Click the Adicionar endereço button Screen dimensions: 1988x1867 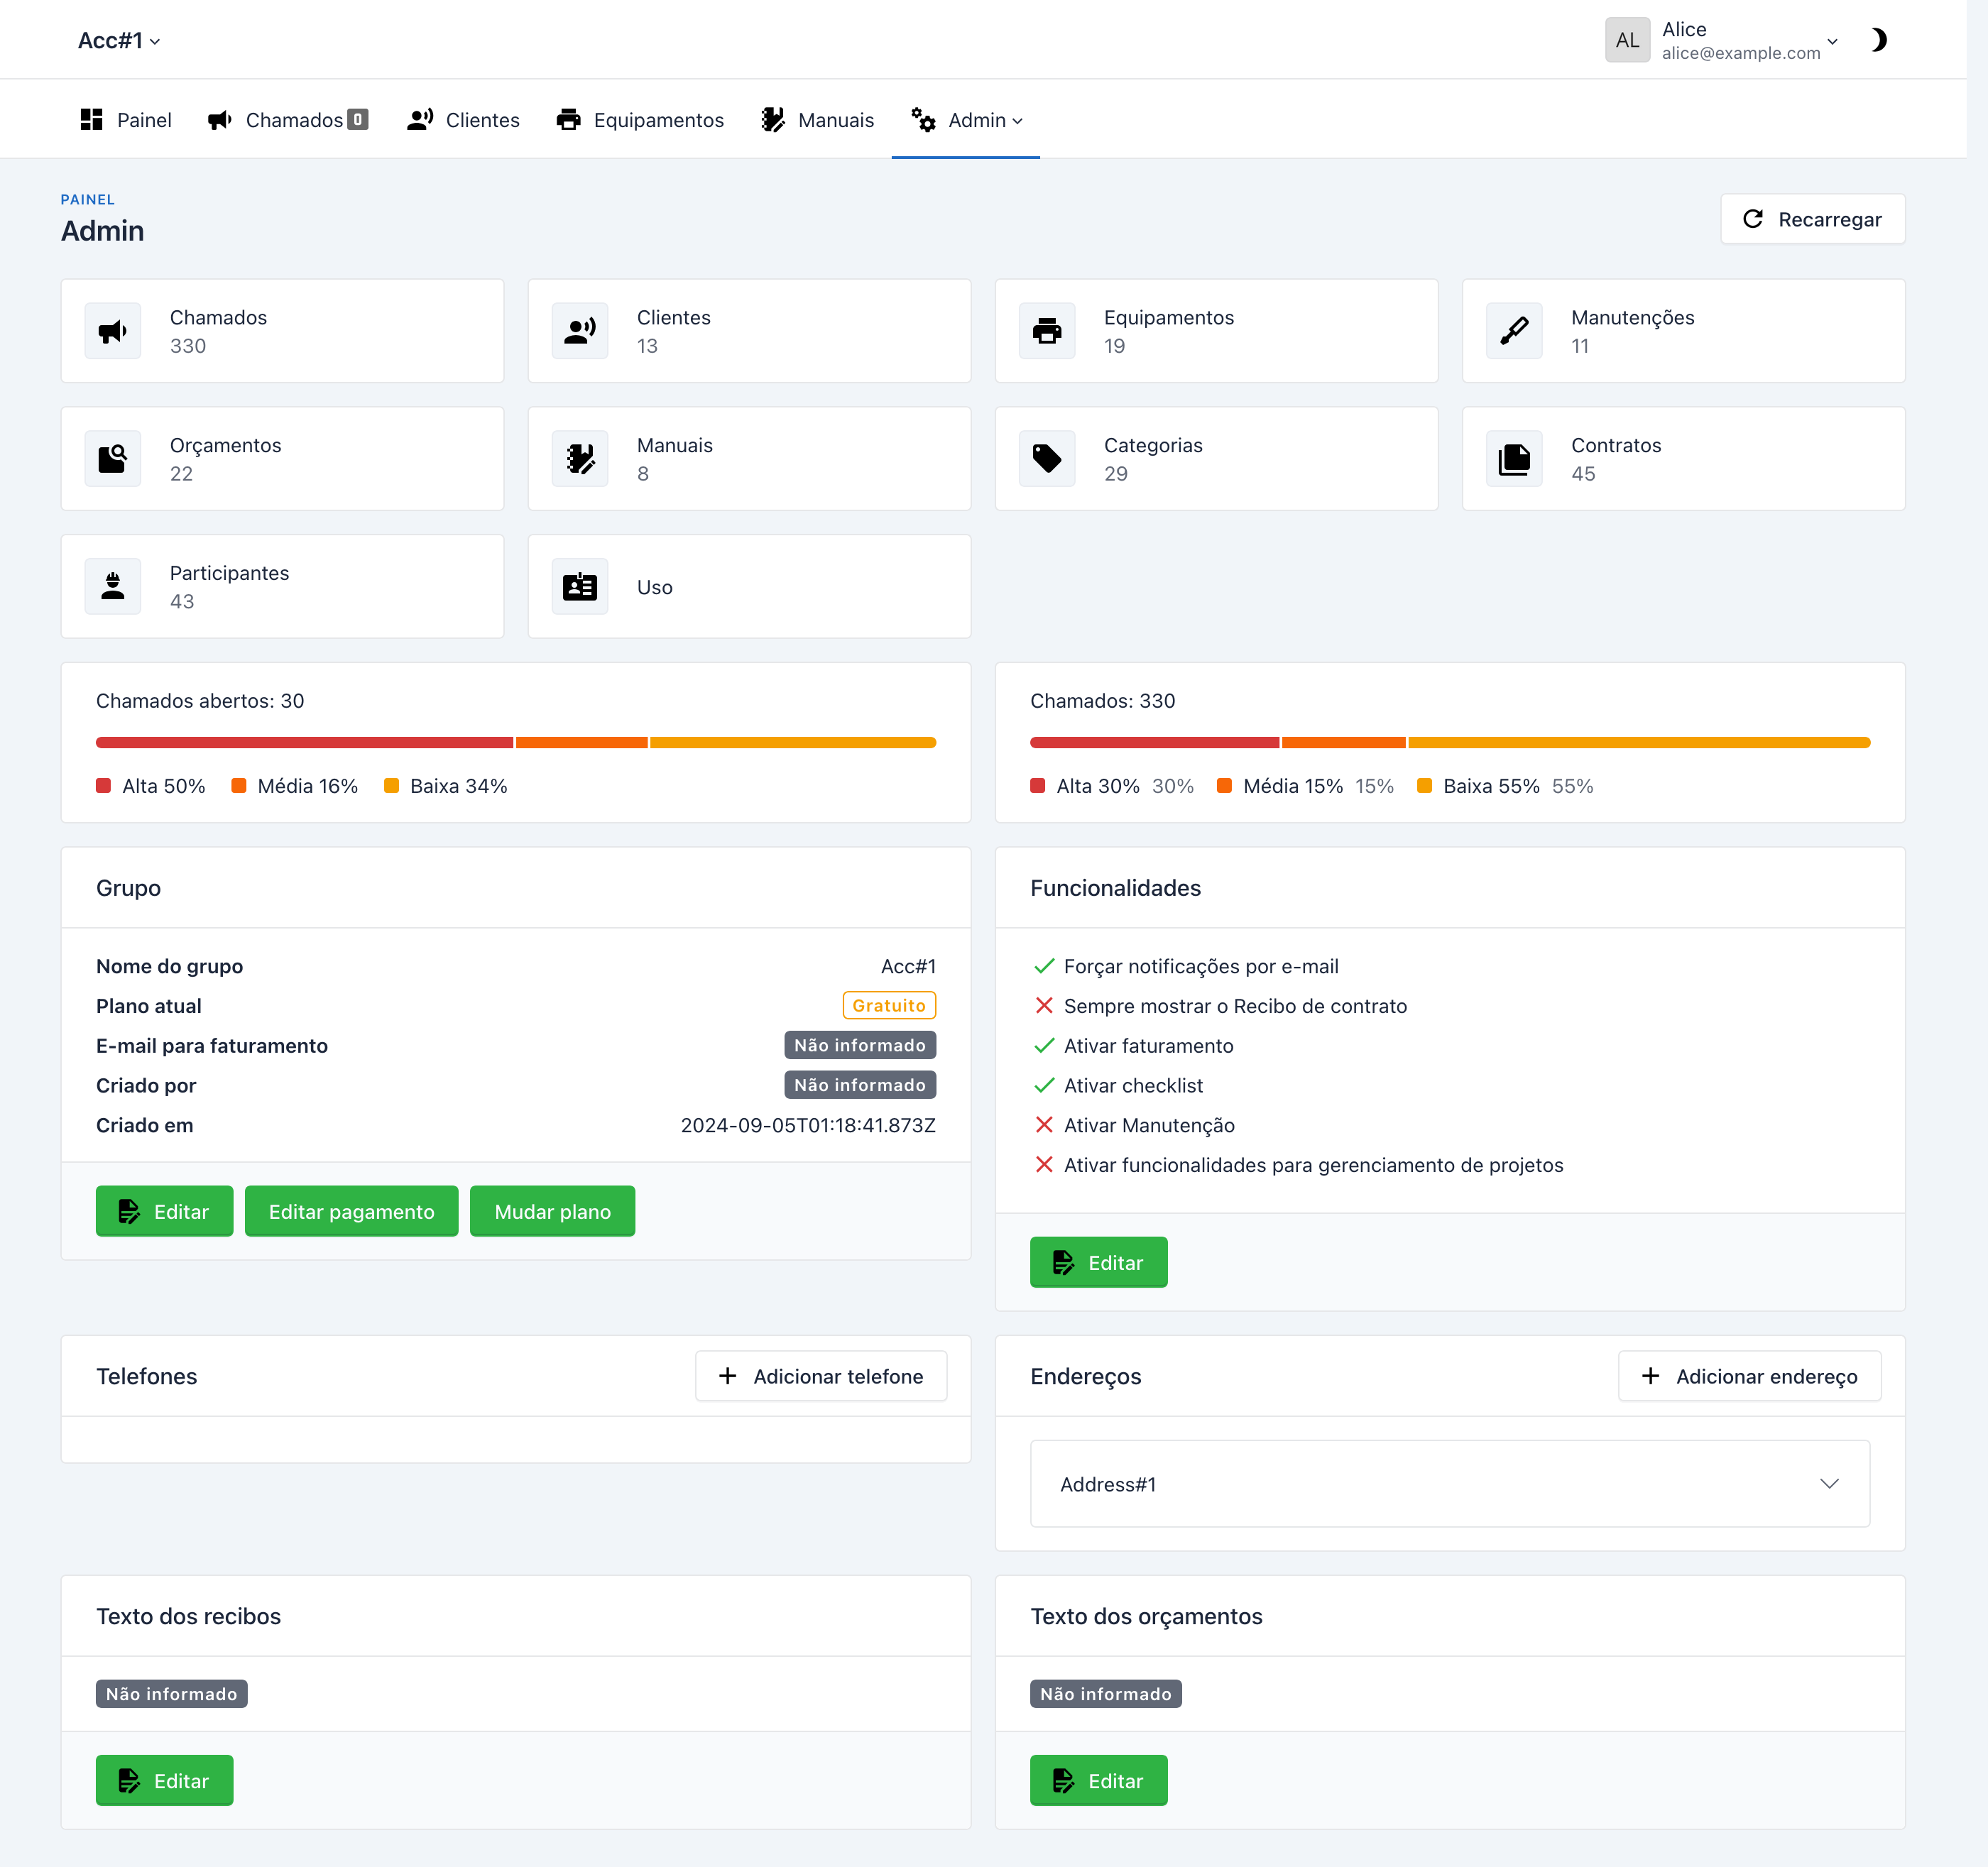pos(1749,1377)
